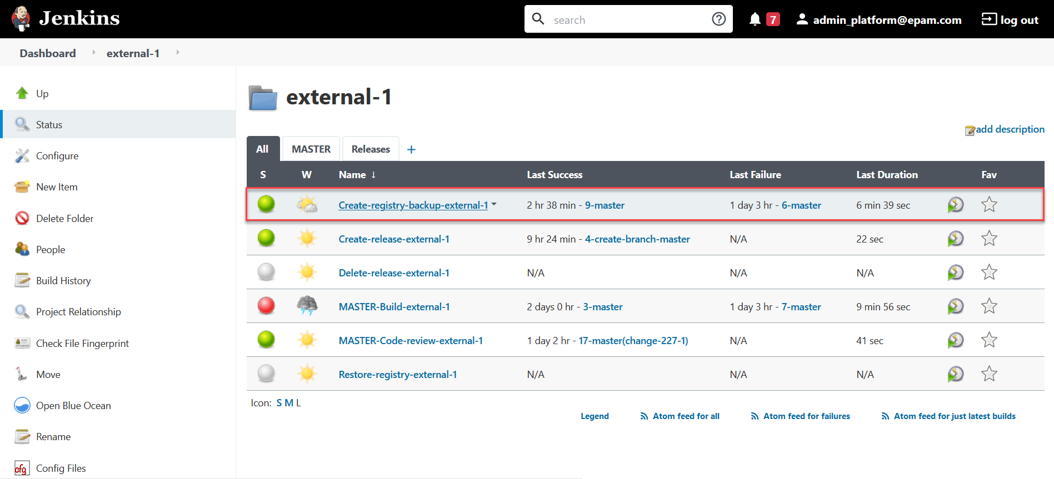Select medium icon size M
Viewport: 1054px width, 479px height.
[289, 403]
